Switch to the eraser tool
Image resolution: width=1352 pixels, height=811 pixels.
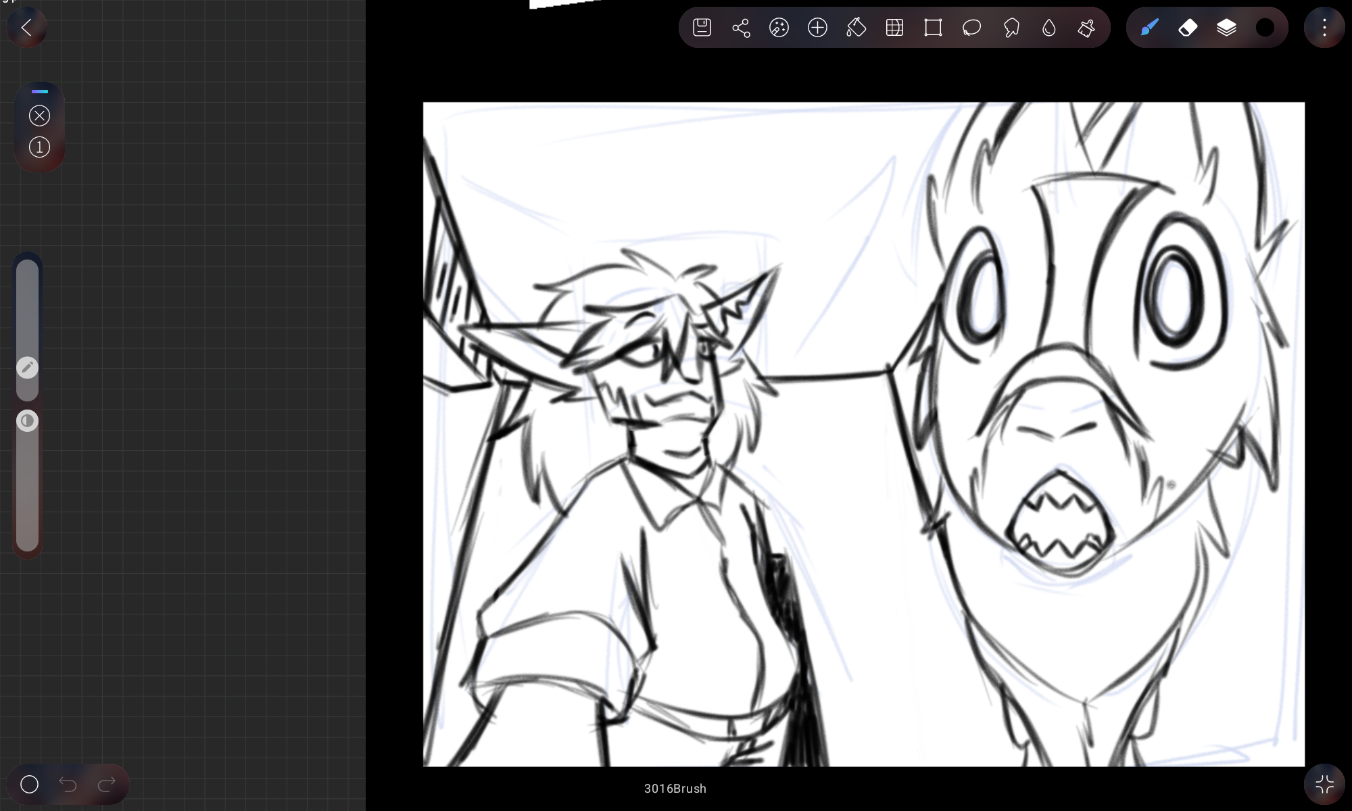coord(1188,28)
